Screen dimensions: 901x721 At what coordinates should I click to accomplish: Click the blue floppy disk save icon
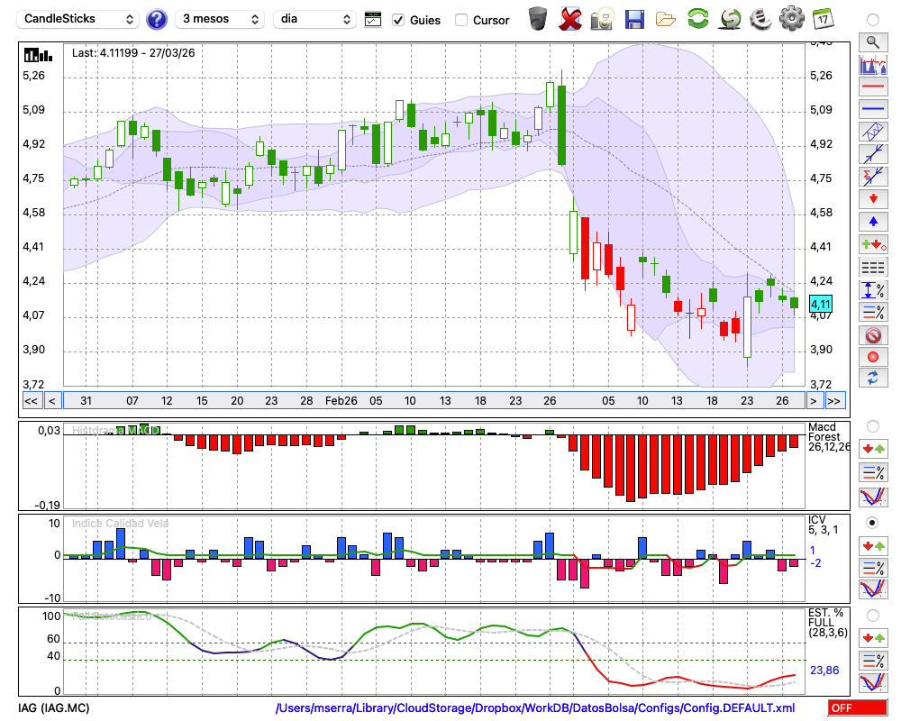[x=634, y=19]
